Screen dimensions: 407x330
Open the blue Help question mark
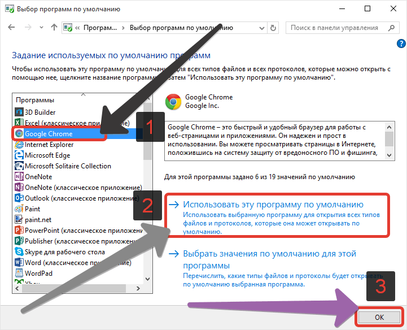(401, 44)
